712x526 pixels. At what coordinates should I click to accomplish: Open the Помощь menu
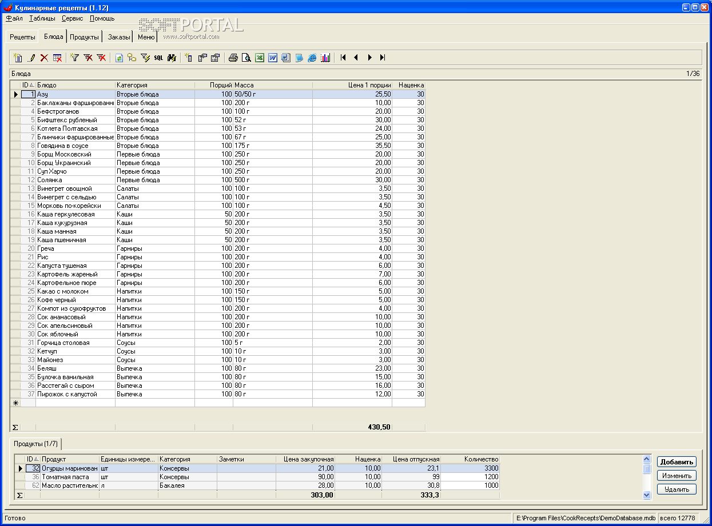[x=102, y=18]
